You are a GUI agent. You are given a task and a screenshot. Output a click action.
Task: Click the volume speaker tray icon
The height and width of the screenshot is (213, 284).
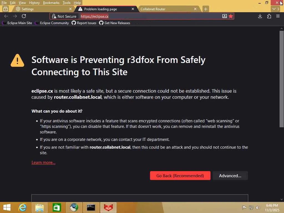(x=258, y=207)
